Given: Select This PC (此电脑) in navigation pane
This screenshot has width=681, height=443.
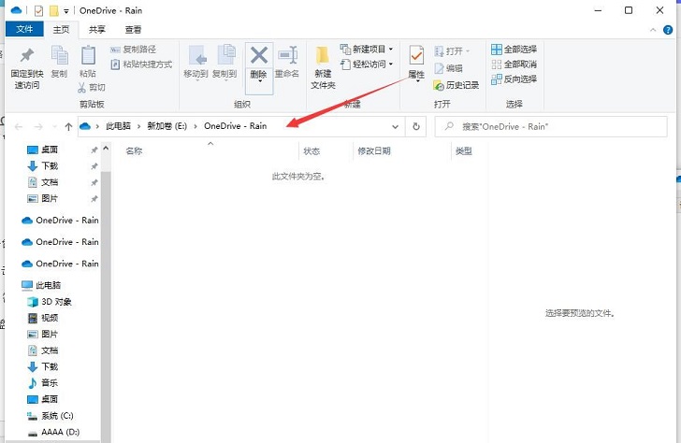Looking at the screenshot, I should (41, 285).
